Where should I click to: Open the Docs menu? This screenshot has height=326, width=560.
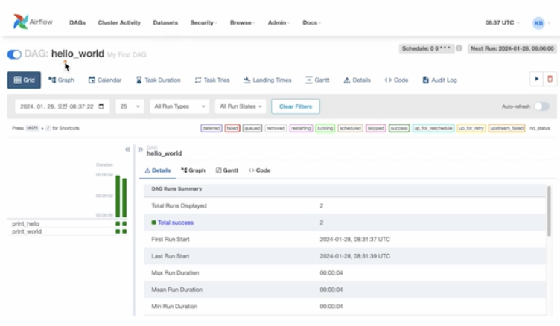pos(311,22)
